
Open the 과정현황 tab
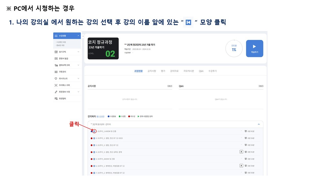pos(138,71)
